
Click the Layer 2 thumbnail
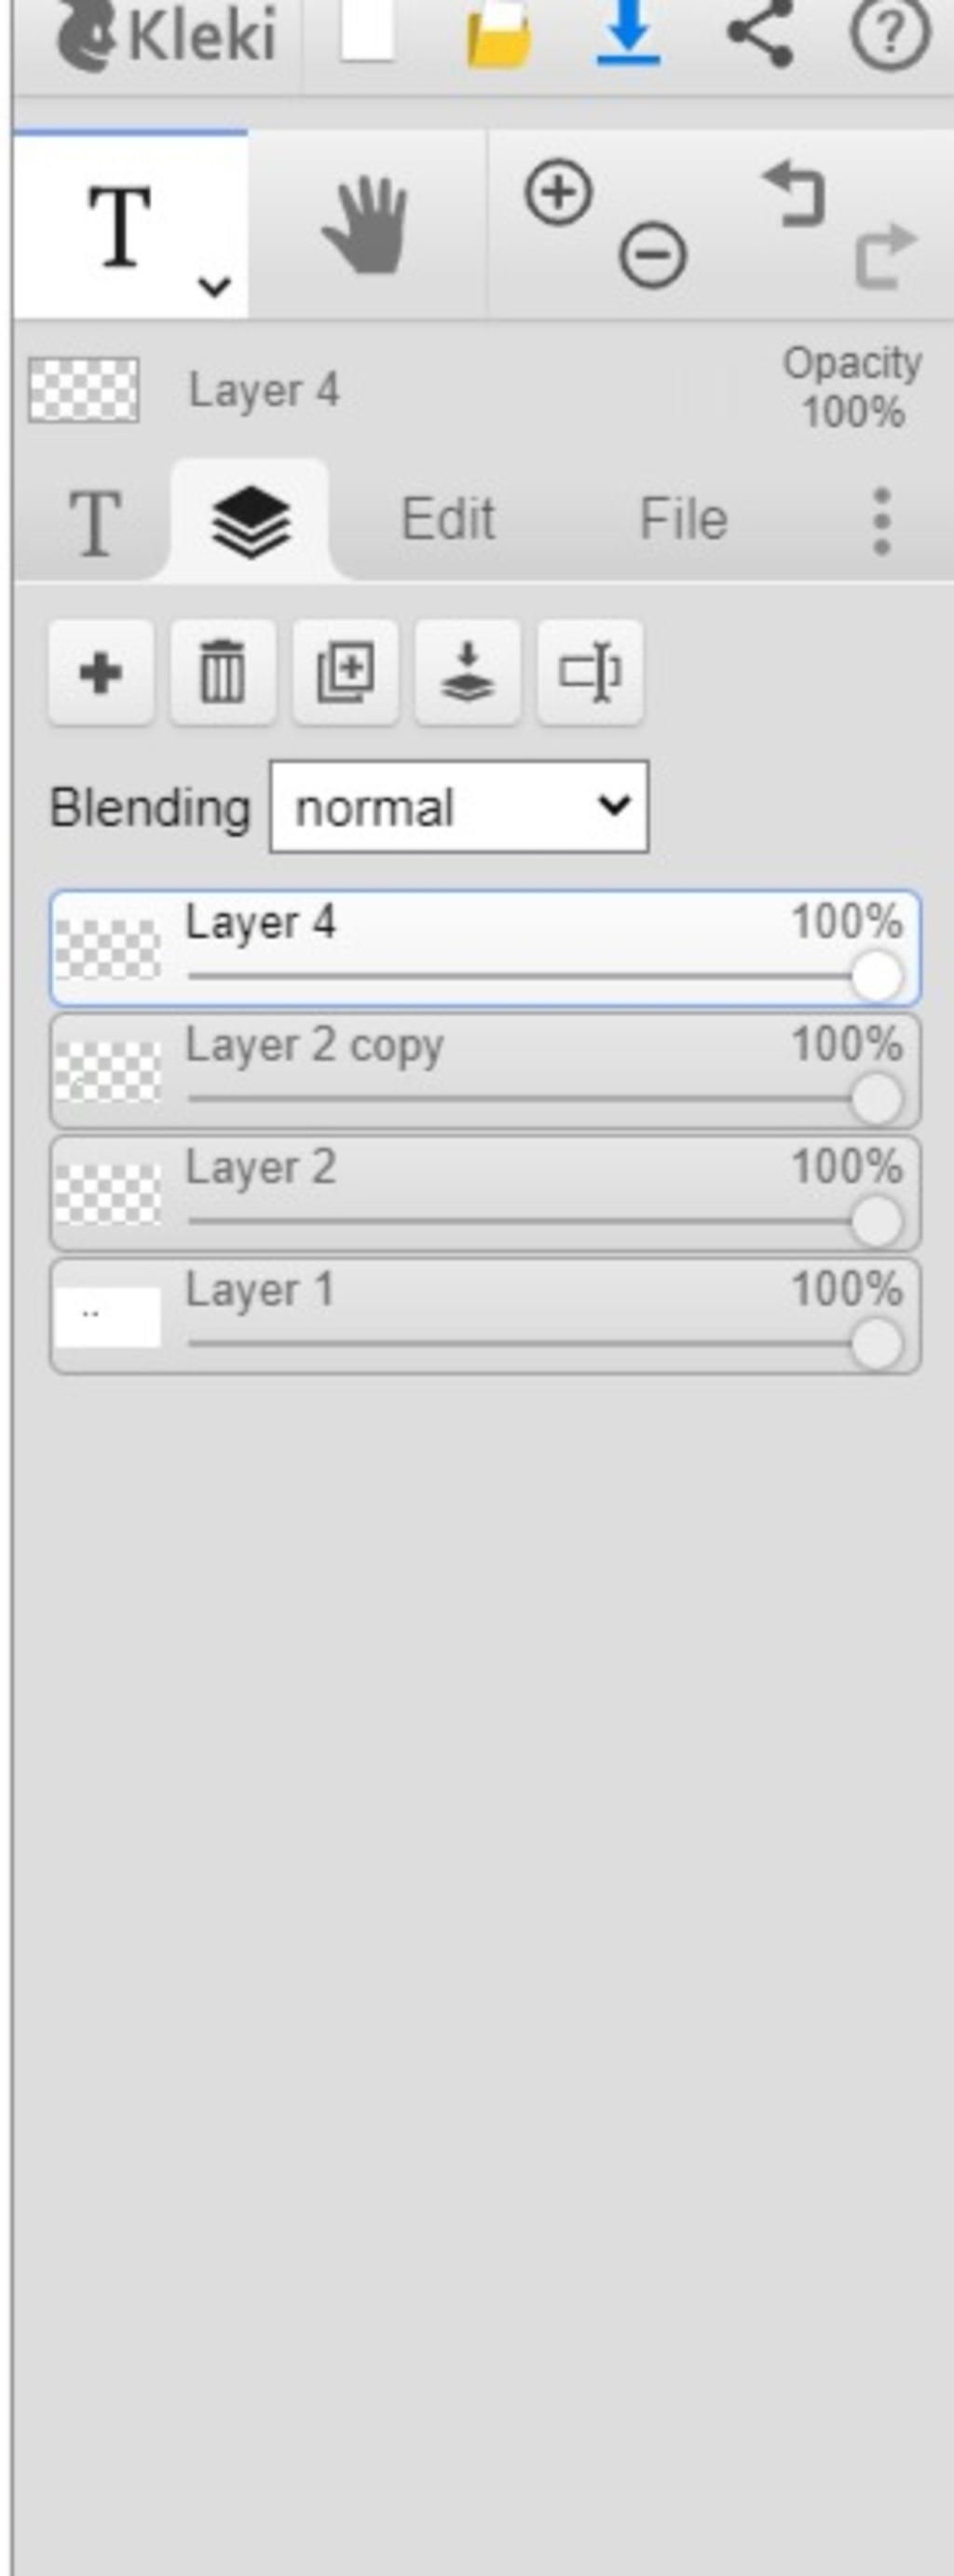108,1194
